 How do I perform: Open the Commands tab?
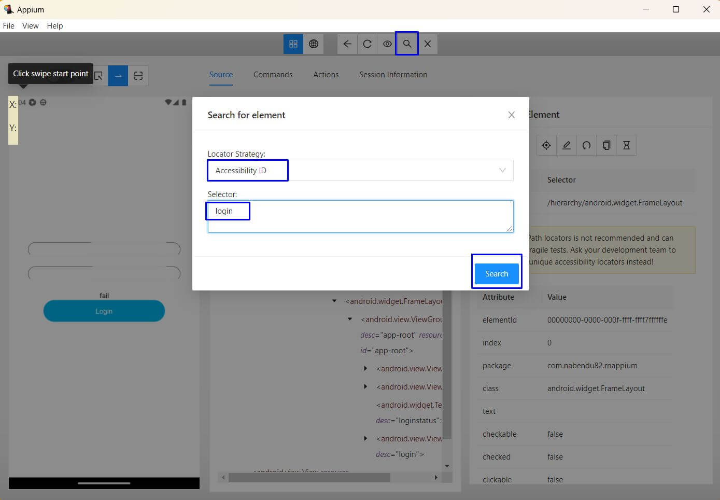tap(273, 75)
